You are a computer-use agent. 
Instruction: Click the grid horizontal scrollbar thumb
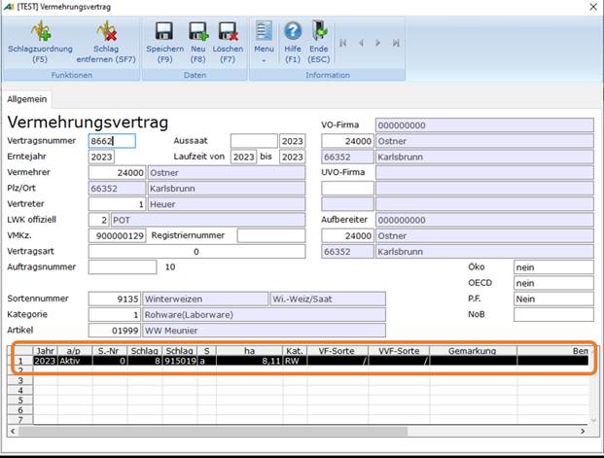tap(213, 431)
